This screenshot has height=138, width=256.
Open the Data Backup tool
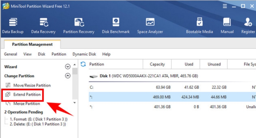(x=13, y=26)
